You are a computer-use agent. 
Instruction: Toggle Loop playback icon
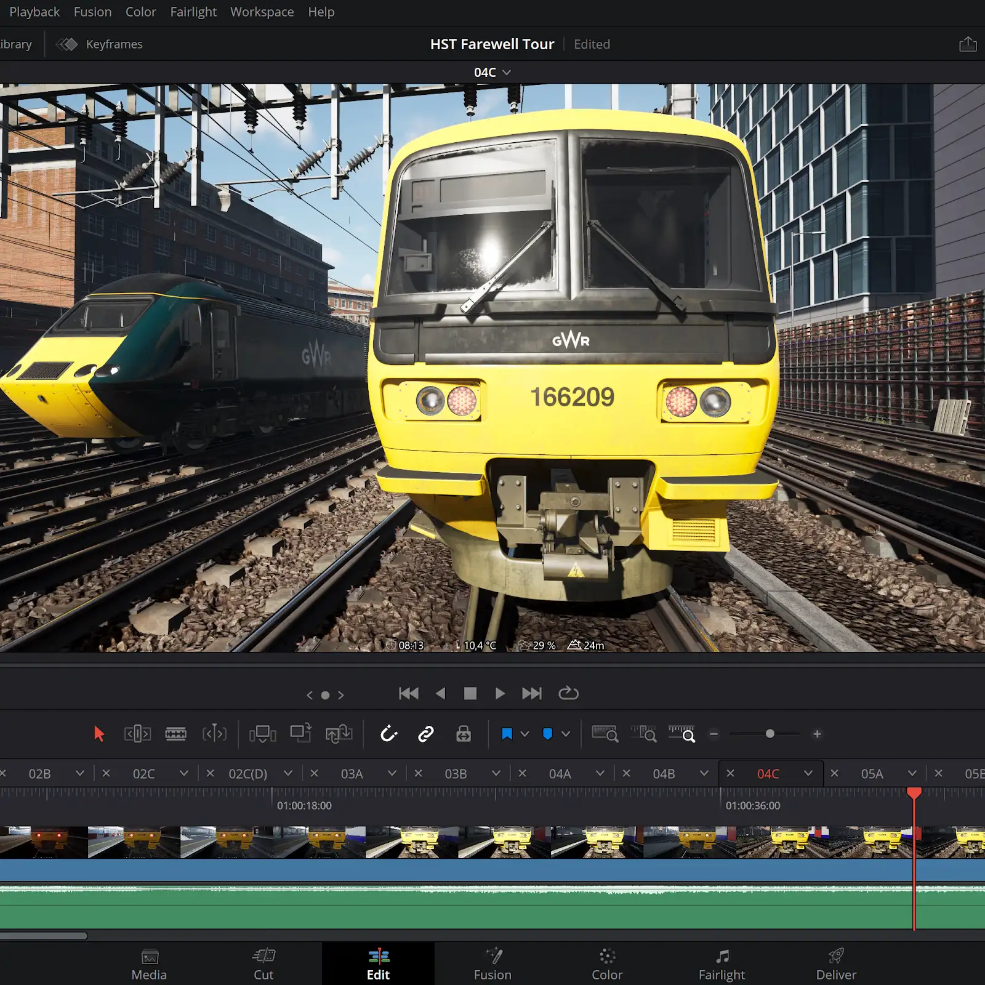point(568,693)
